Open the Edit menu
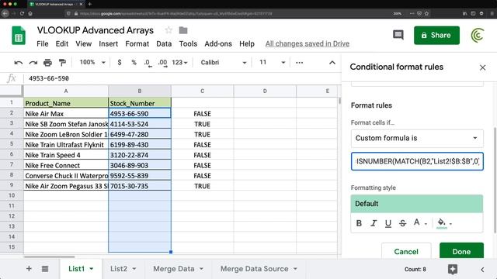 (62, 43)
